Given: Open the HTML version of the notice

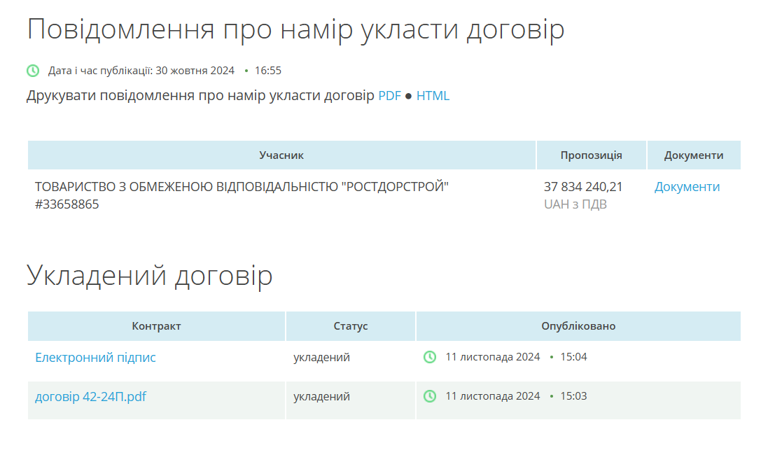Looking at the screenshot, I should 433,95.
